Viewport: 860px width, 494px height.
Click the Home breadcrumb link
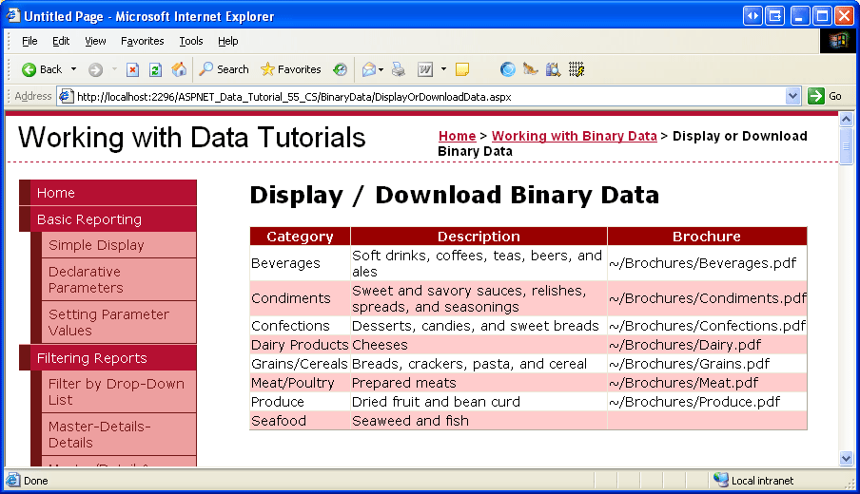457,136
